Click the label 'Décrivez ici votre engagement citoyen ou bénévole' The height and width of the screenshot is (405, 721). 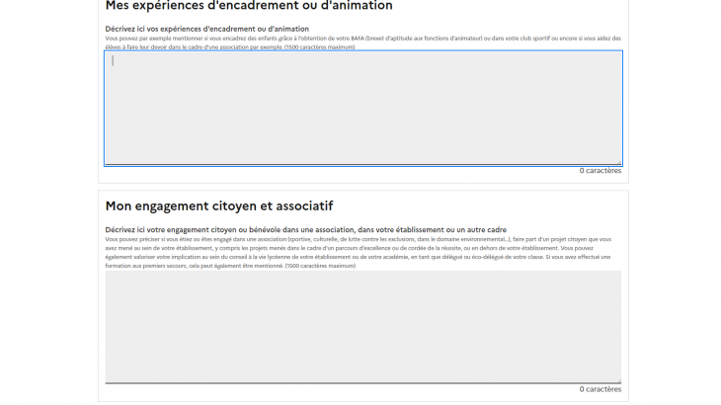point(306,230)
